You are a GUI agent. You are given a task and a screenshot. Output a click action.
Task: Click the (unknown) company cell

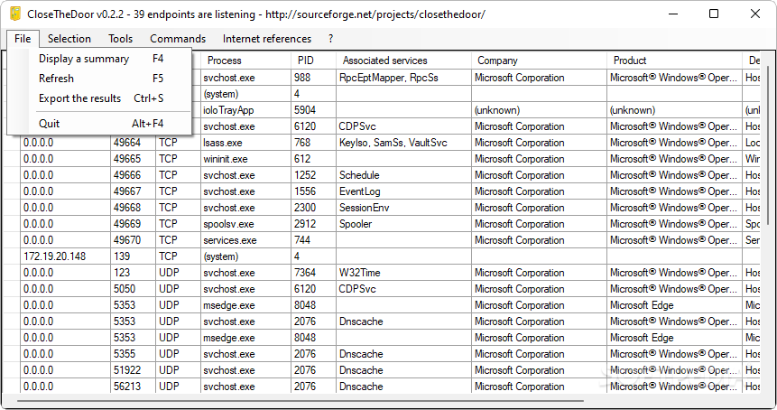pyautogui.click(x=539, y=110)
